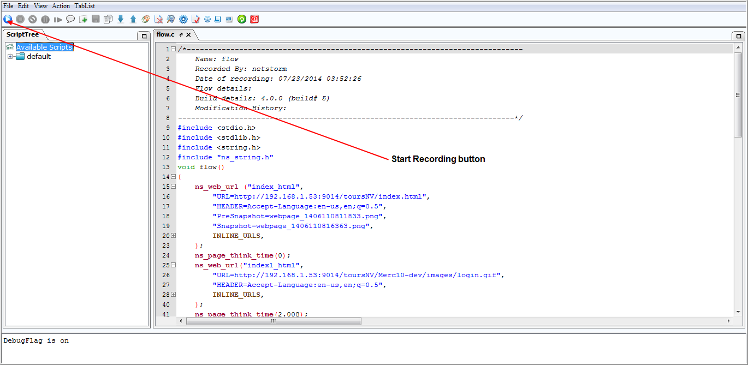Click the grey stop recording icon
748x365 pixels.
[x=20, y=19]
